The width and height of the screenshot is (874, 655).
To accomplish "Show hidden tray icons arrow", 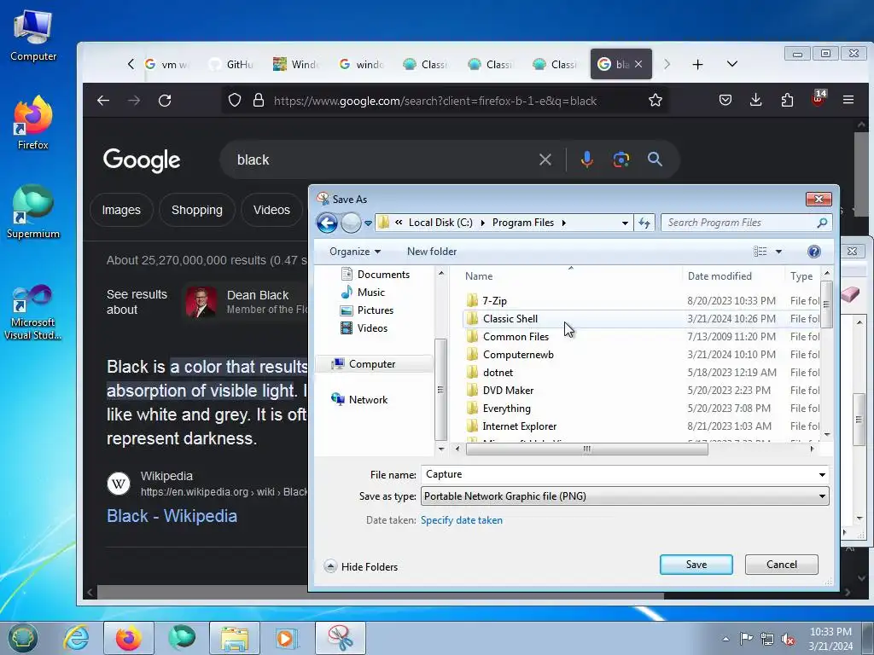I will [x=725, y=639].
